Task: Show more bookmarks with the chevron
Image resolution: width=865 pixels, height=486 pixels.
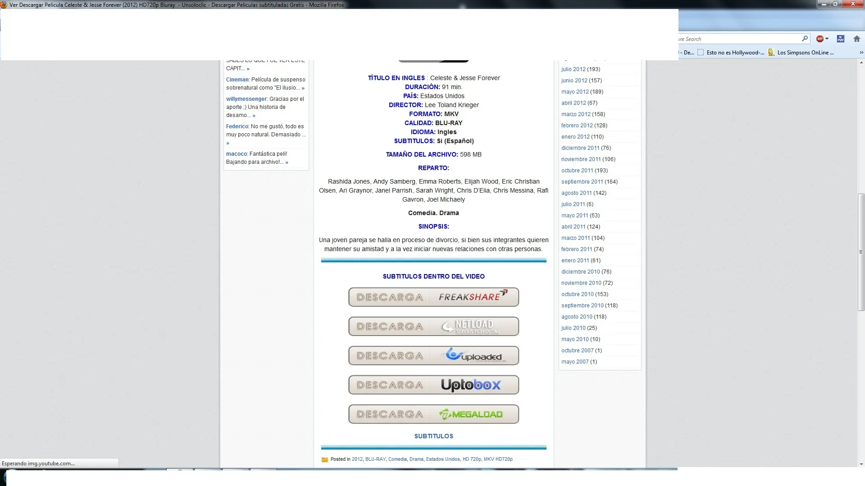Action: pyautogui.click(x=861, y=52)
